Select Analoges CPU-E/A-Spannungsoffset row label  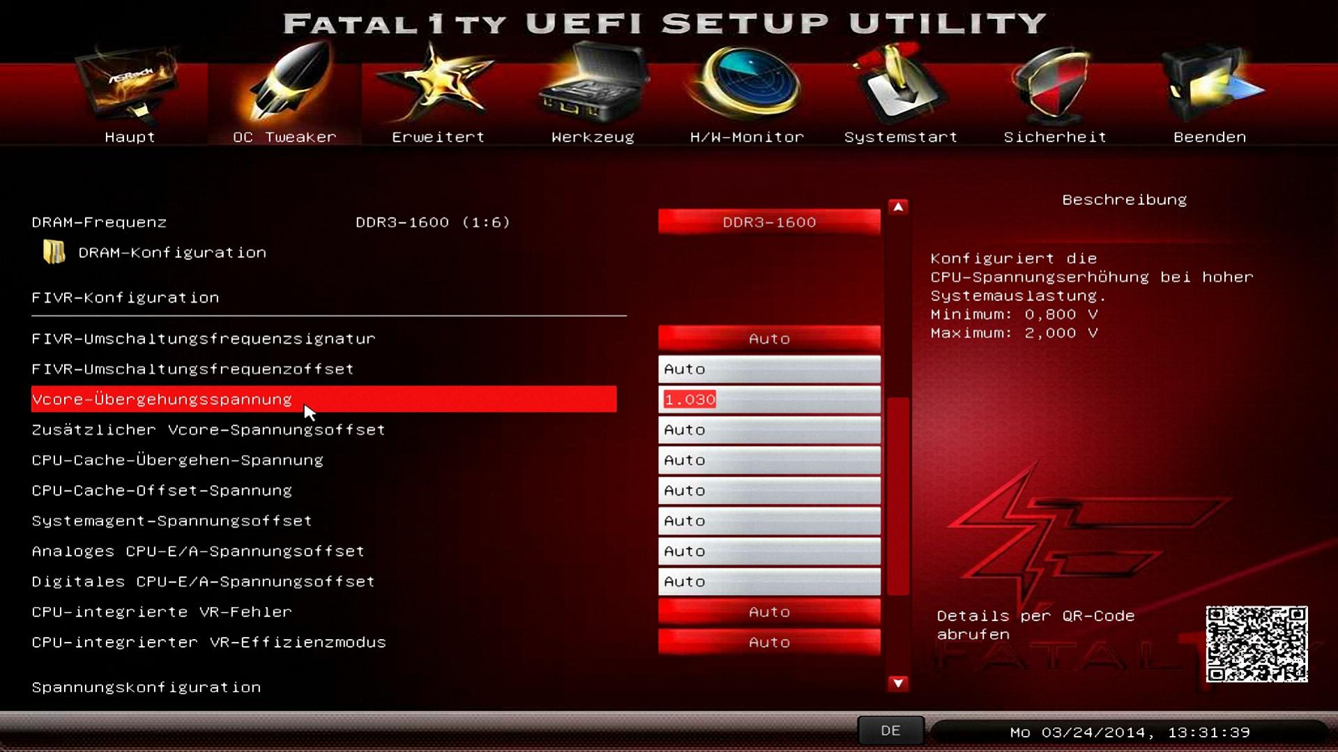tap(198, 551)
